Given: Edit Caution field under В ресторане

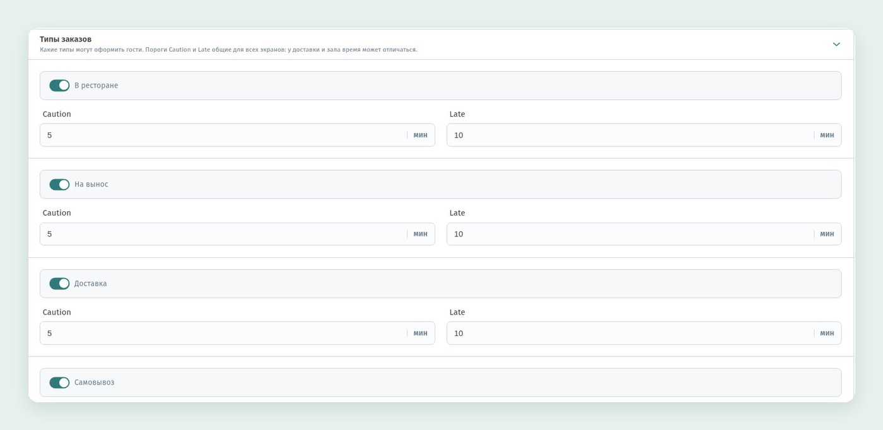Looking at the screenshot, I should click(x=237, y=135).
